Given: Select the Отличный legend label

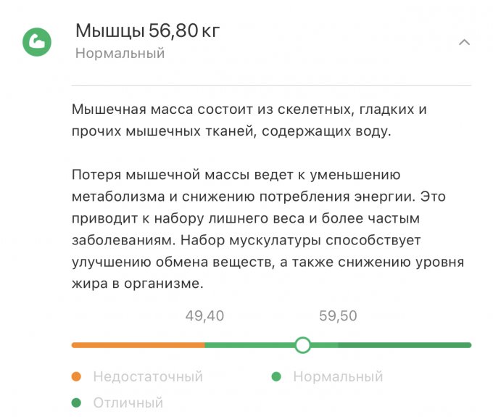Looking at the screenshot, I should [x=128, y=402].
